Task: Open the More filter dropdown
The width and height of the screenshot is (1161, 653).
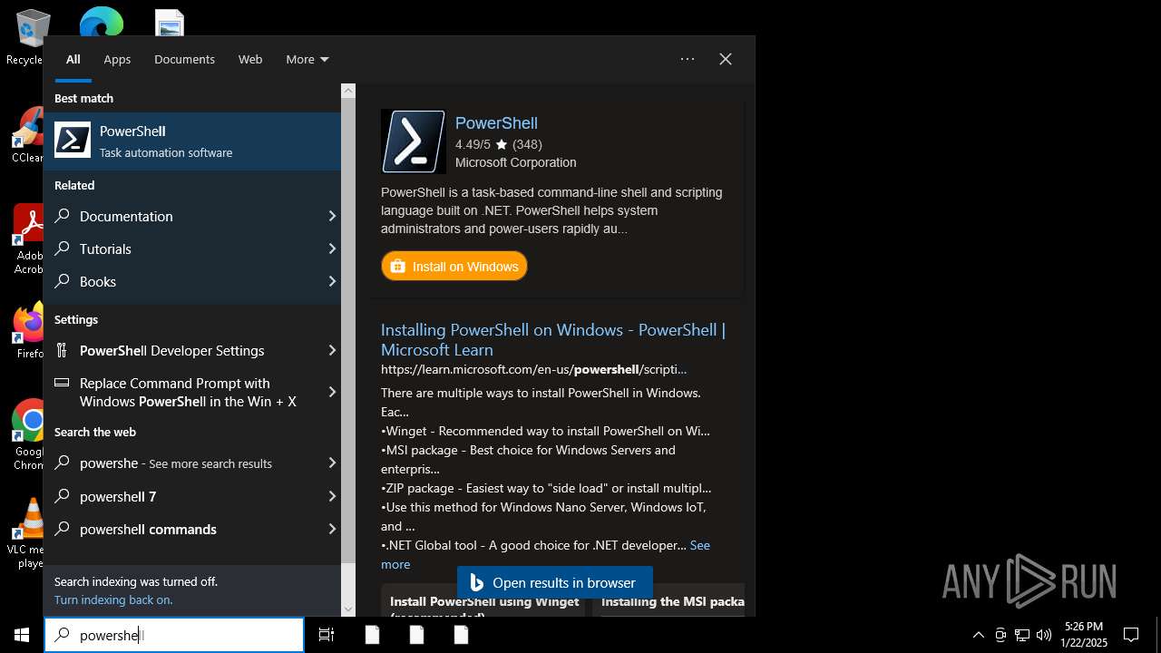Action: coord(307,59)
